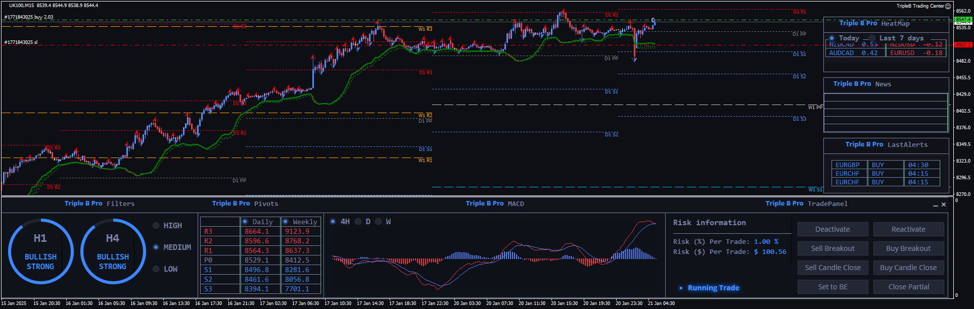This screenshot has height=309, width=974.
Task: Click Sell Candle Close button
Action: pos(832,268)
